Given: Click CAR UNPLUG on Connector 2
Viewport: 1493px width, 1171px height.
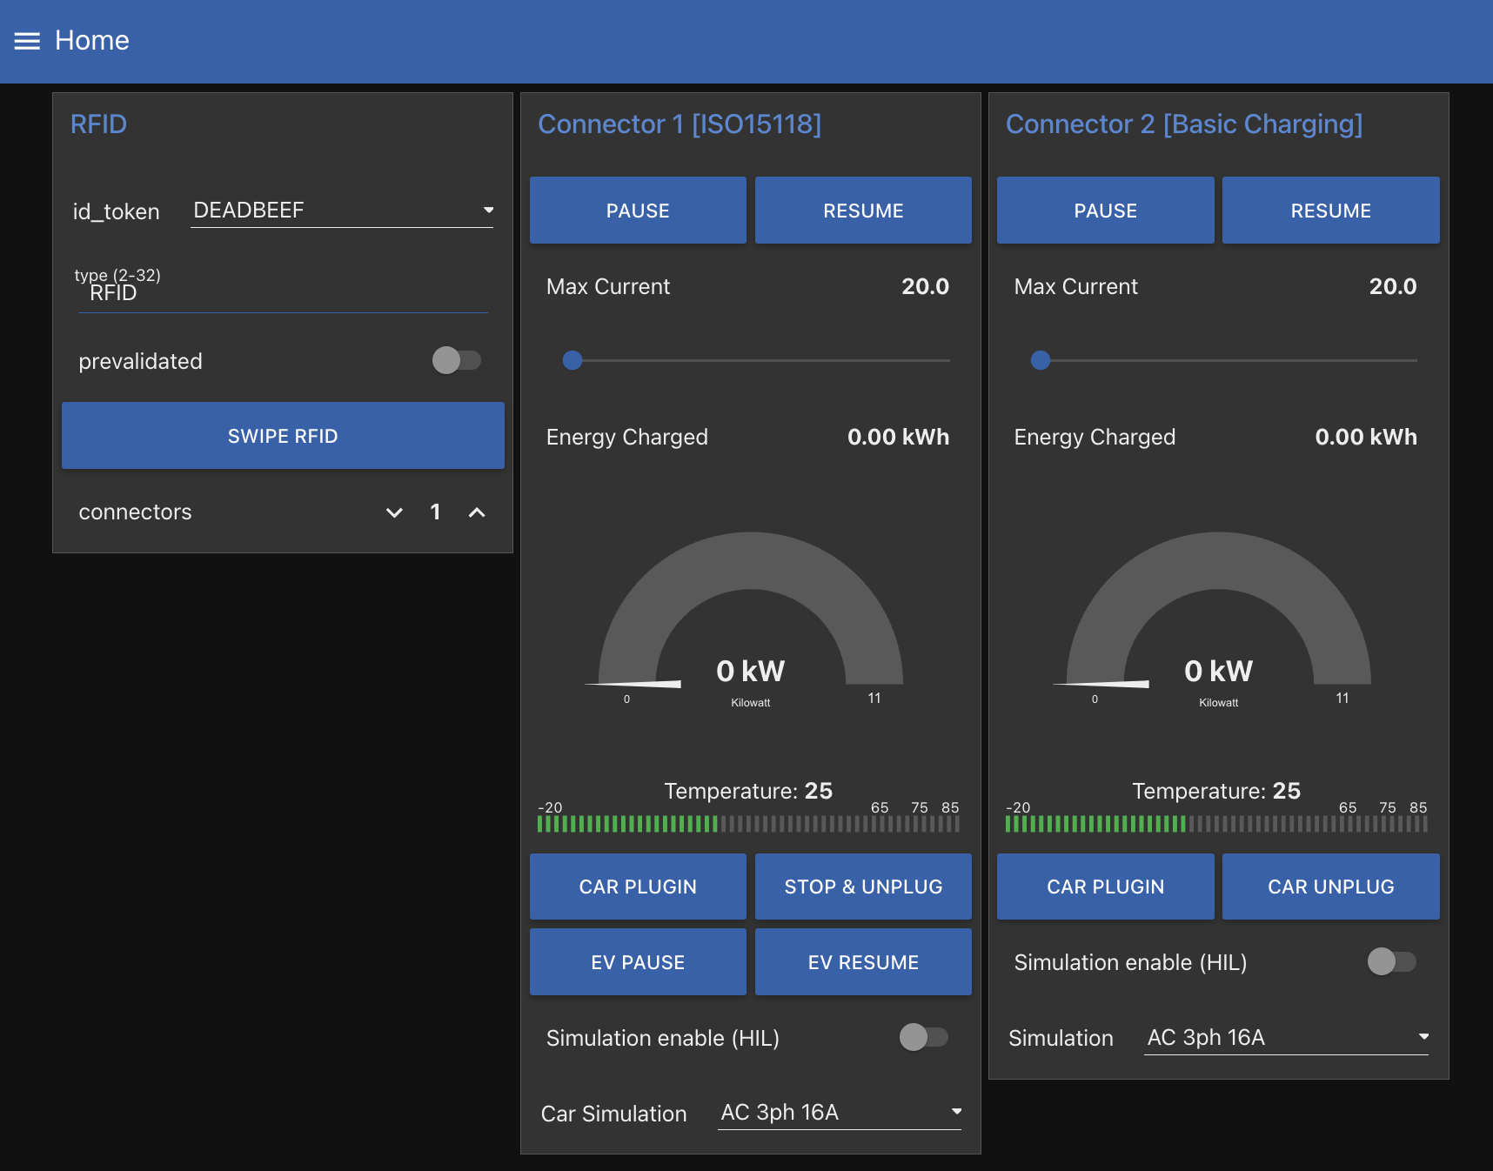Looking at the screenshot, I should point(1330,887).
